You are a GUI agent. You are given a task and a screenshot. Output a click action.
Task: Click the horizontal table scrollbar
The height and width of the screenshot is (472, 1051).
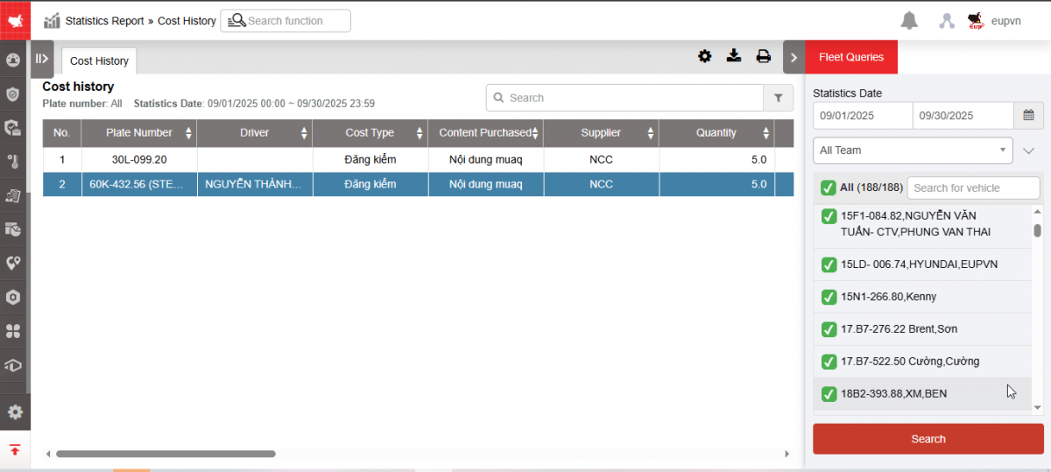(166, 454)
